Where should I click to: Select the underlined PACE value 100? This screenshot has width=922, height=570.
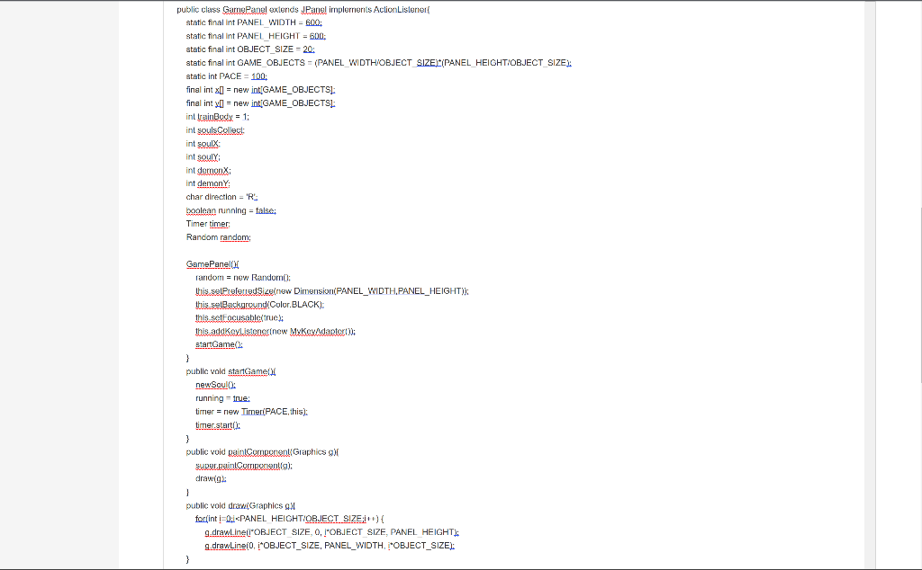coord(258,76)
